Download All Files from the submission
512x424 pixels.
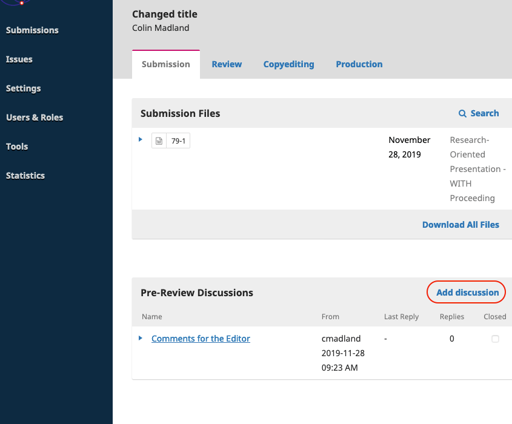click(460, 225)
